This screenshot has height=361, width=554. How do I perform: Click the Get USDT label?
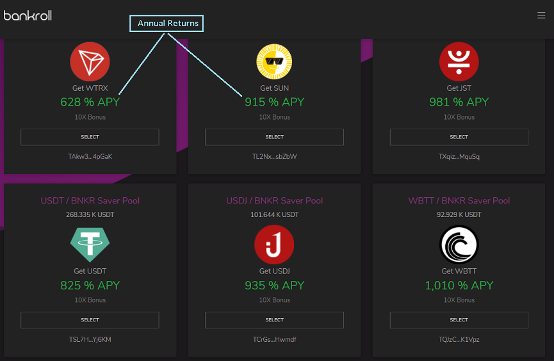coord(90,271)
